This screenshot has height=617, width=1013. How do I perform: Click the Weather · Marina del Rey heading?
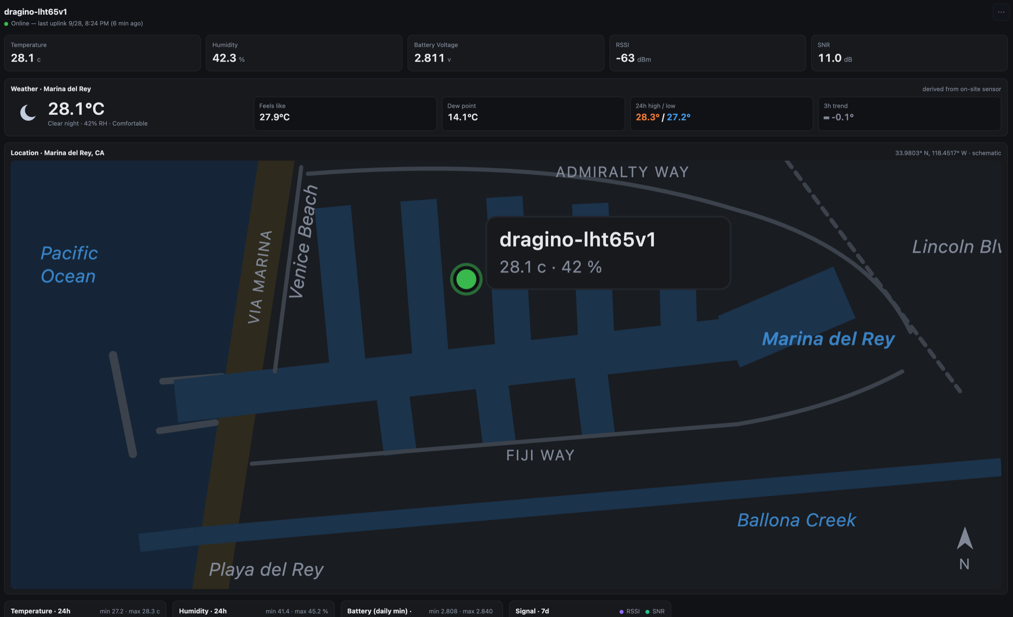click(x=51, y=89)
